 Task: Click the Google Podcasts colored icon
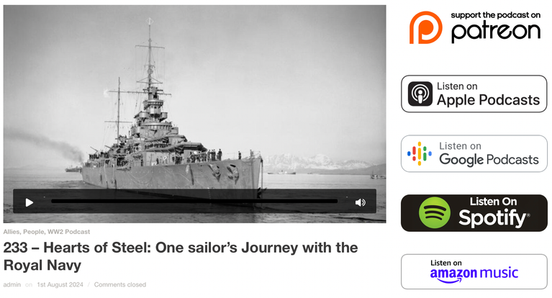(x=420, y=153)
